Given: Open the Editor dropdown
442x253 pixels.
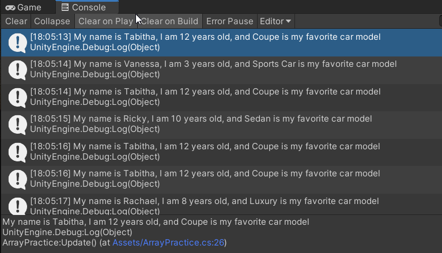Looking at the screenshot, I should (x=275, y=21).
